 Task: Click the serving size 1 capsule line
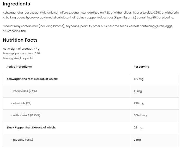18,58
